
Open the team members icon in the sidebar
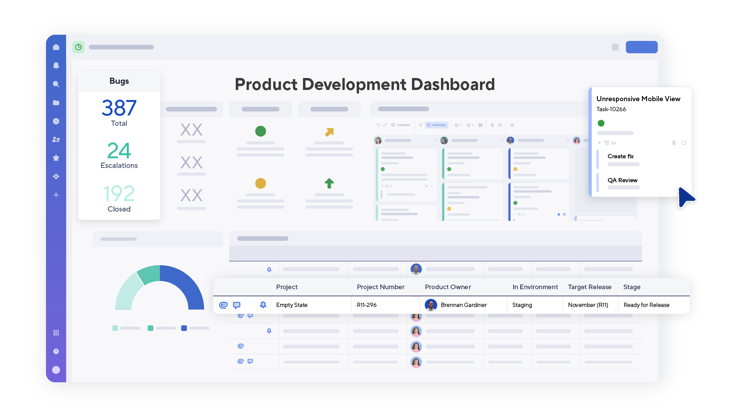[56, 139]
